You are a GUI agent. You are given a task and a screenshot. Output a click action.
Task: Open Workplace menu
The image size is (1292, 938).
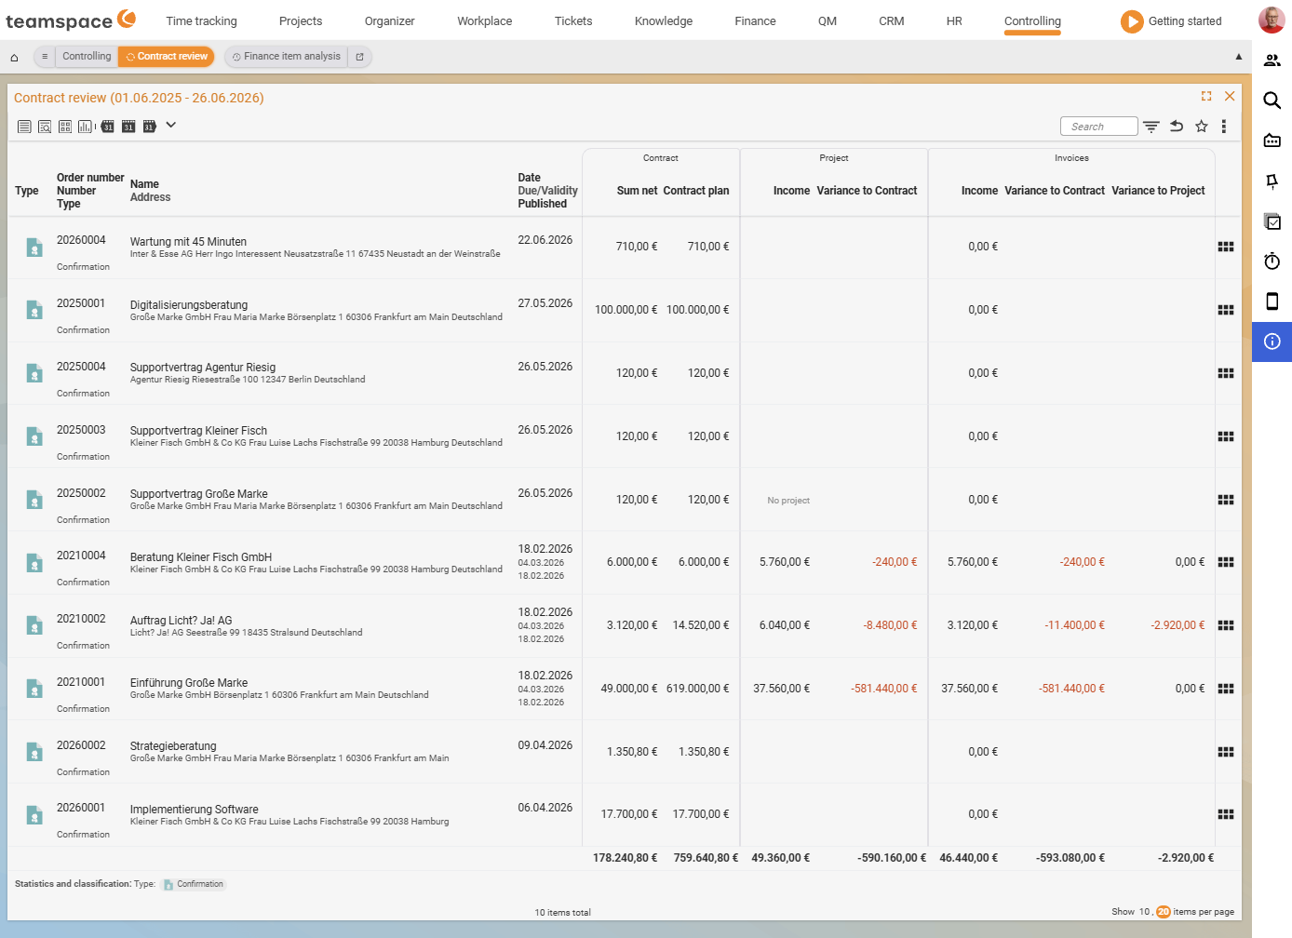point(485,21)
